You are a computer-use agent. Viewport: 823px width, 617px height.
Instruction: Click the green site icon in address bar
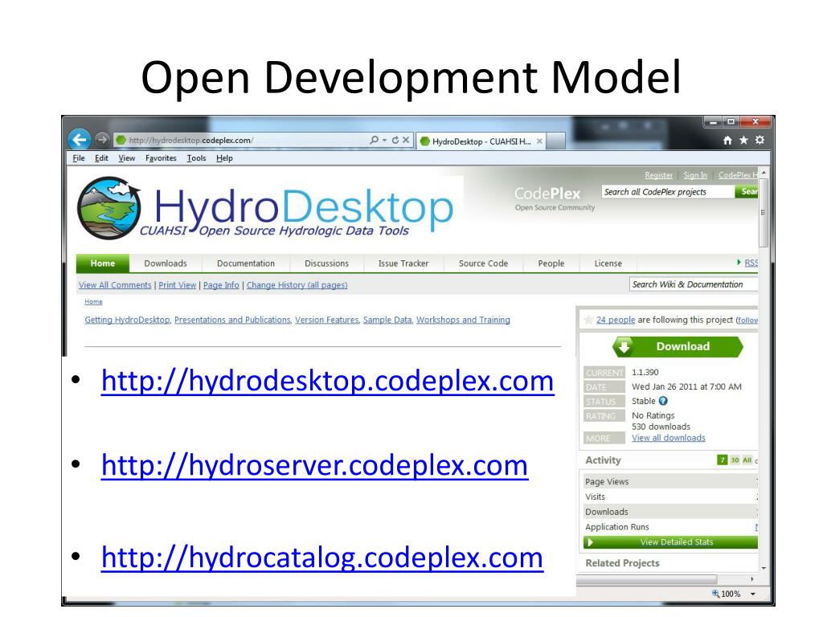coord(121,140)
